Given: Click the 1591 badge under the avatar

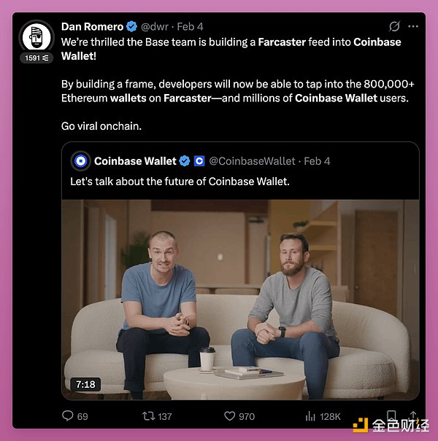Looking at the screenshot, I should click(x=36, y=58).
